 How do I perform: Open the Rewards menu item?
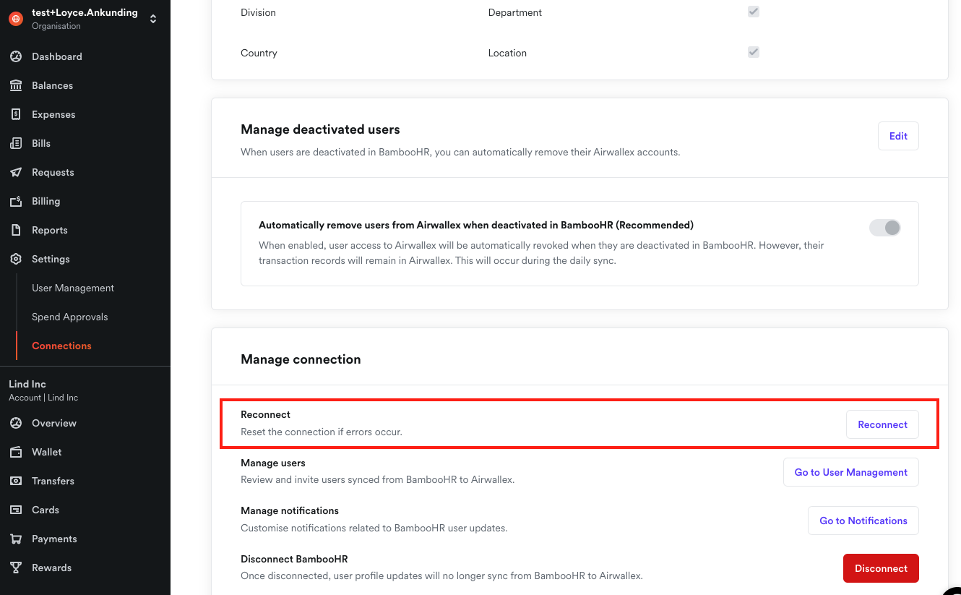51,568
